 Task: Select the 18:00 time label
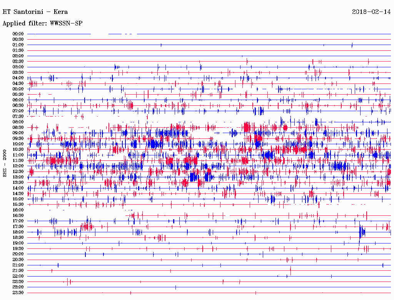(x=18, y=232)
